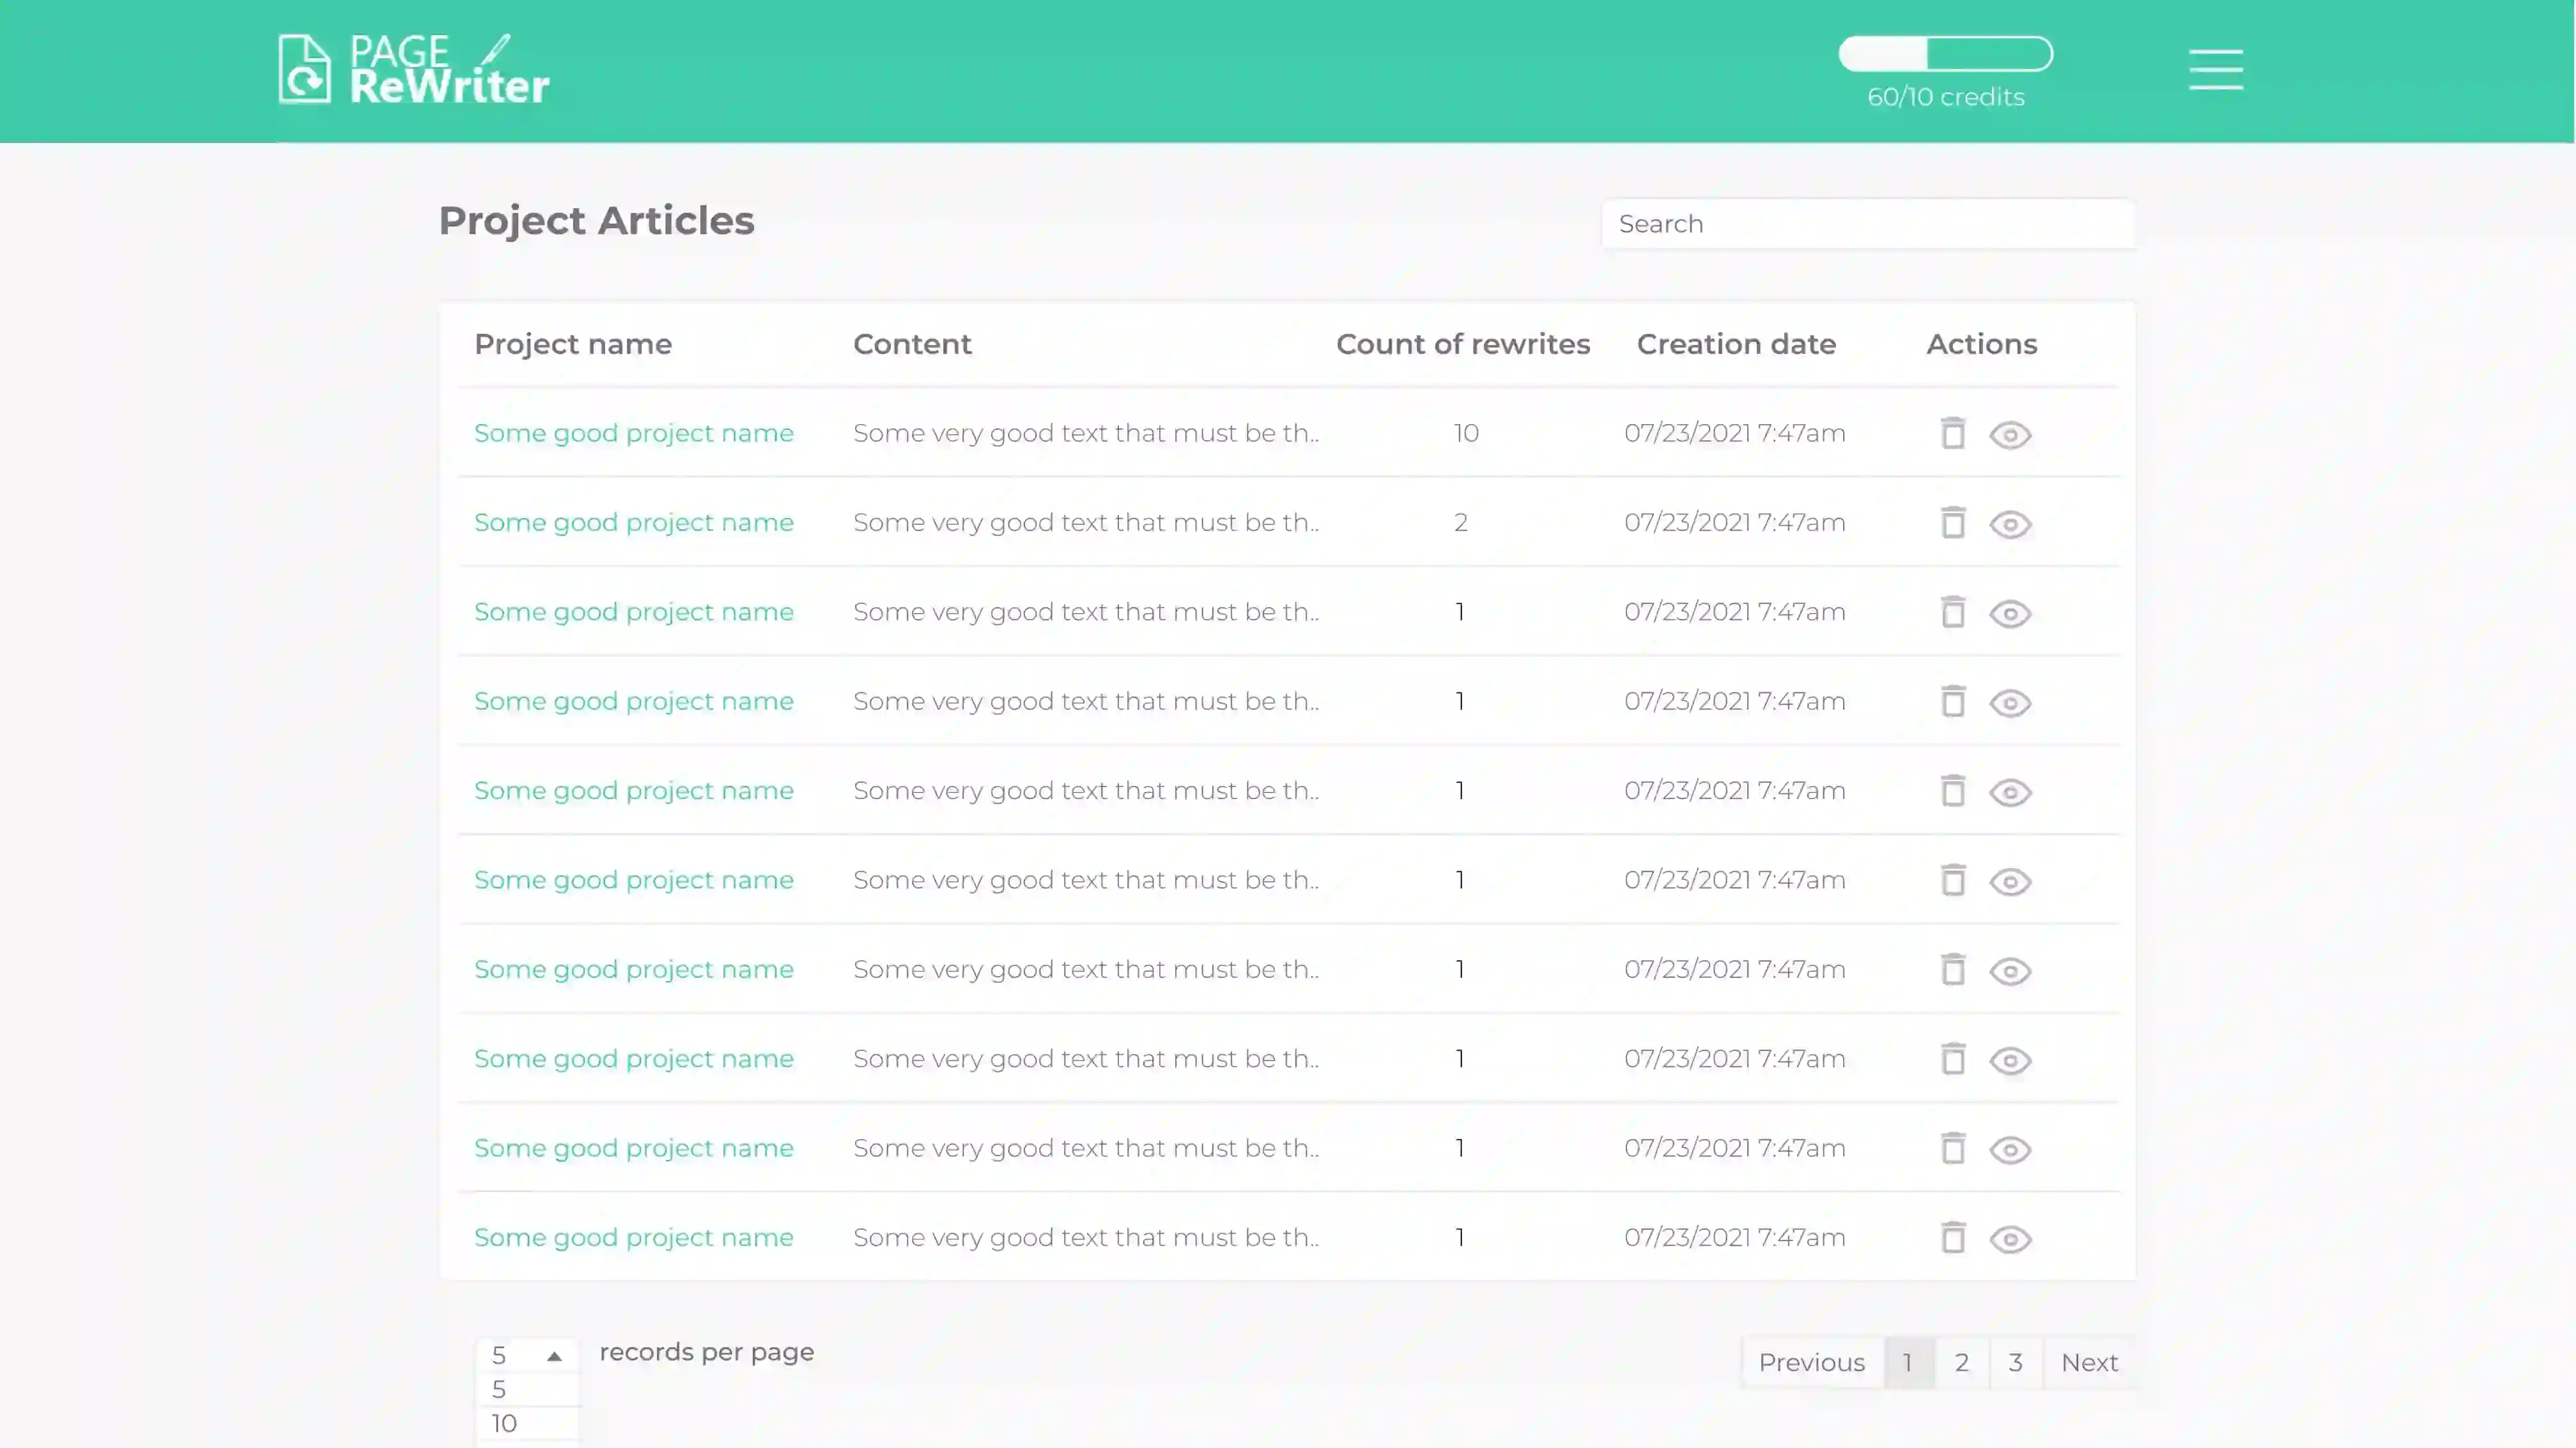Click the Page ReWriter logo

point(413,70)
